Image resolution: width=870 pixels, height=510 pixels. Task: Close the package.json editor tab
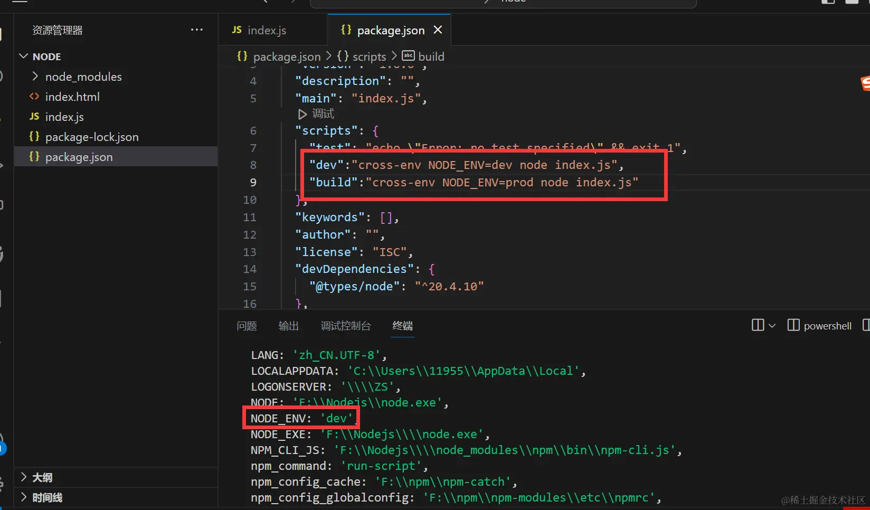tap(438, 30)
